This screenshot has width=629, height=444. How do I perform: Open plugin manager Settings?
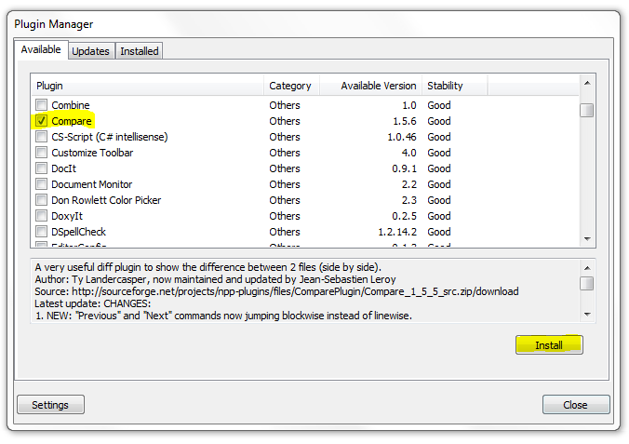(50, 405)
